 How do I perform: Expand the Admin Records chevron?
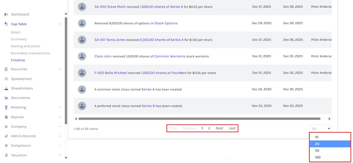[60, 136]
